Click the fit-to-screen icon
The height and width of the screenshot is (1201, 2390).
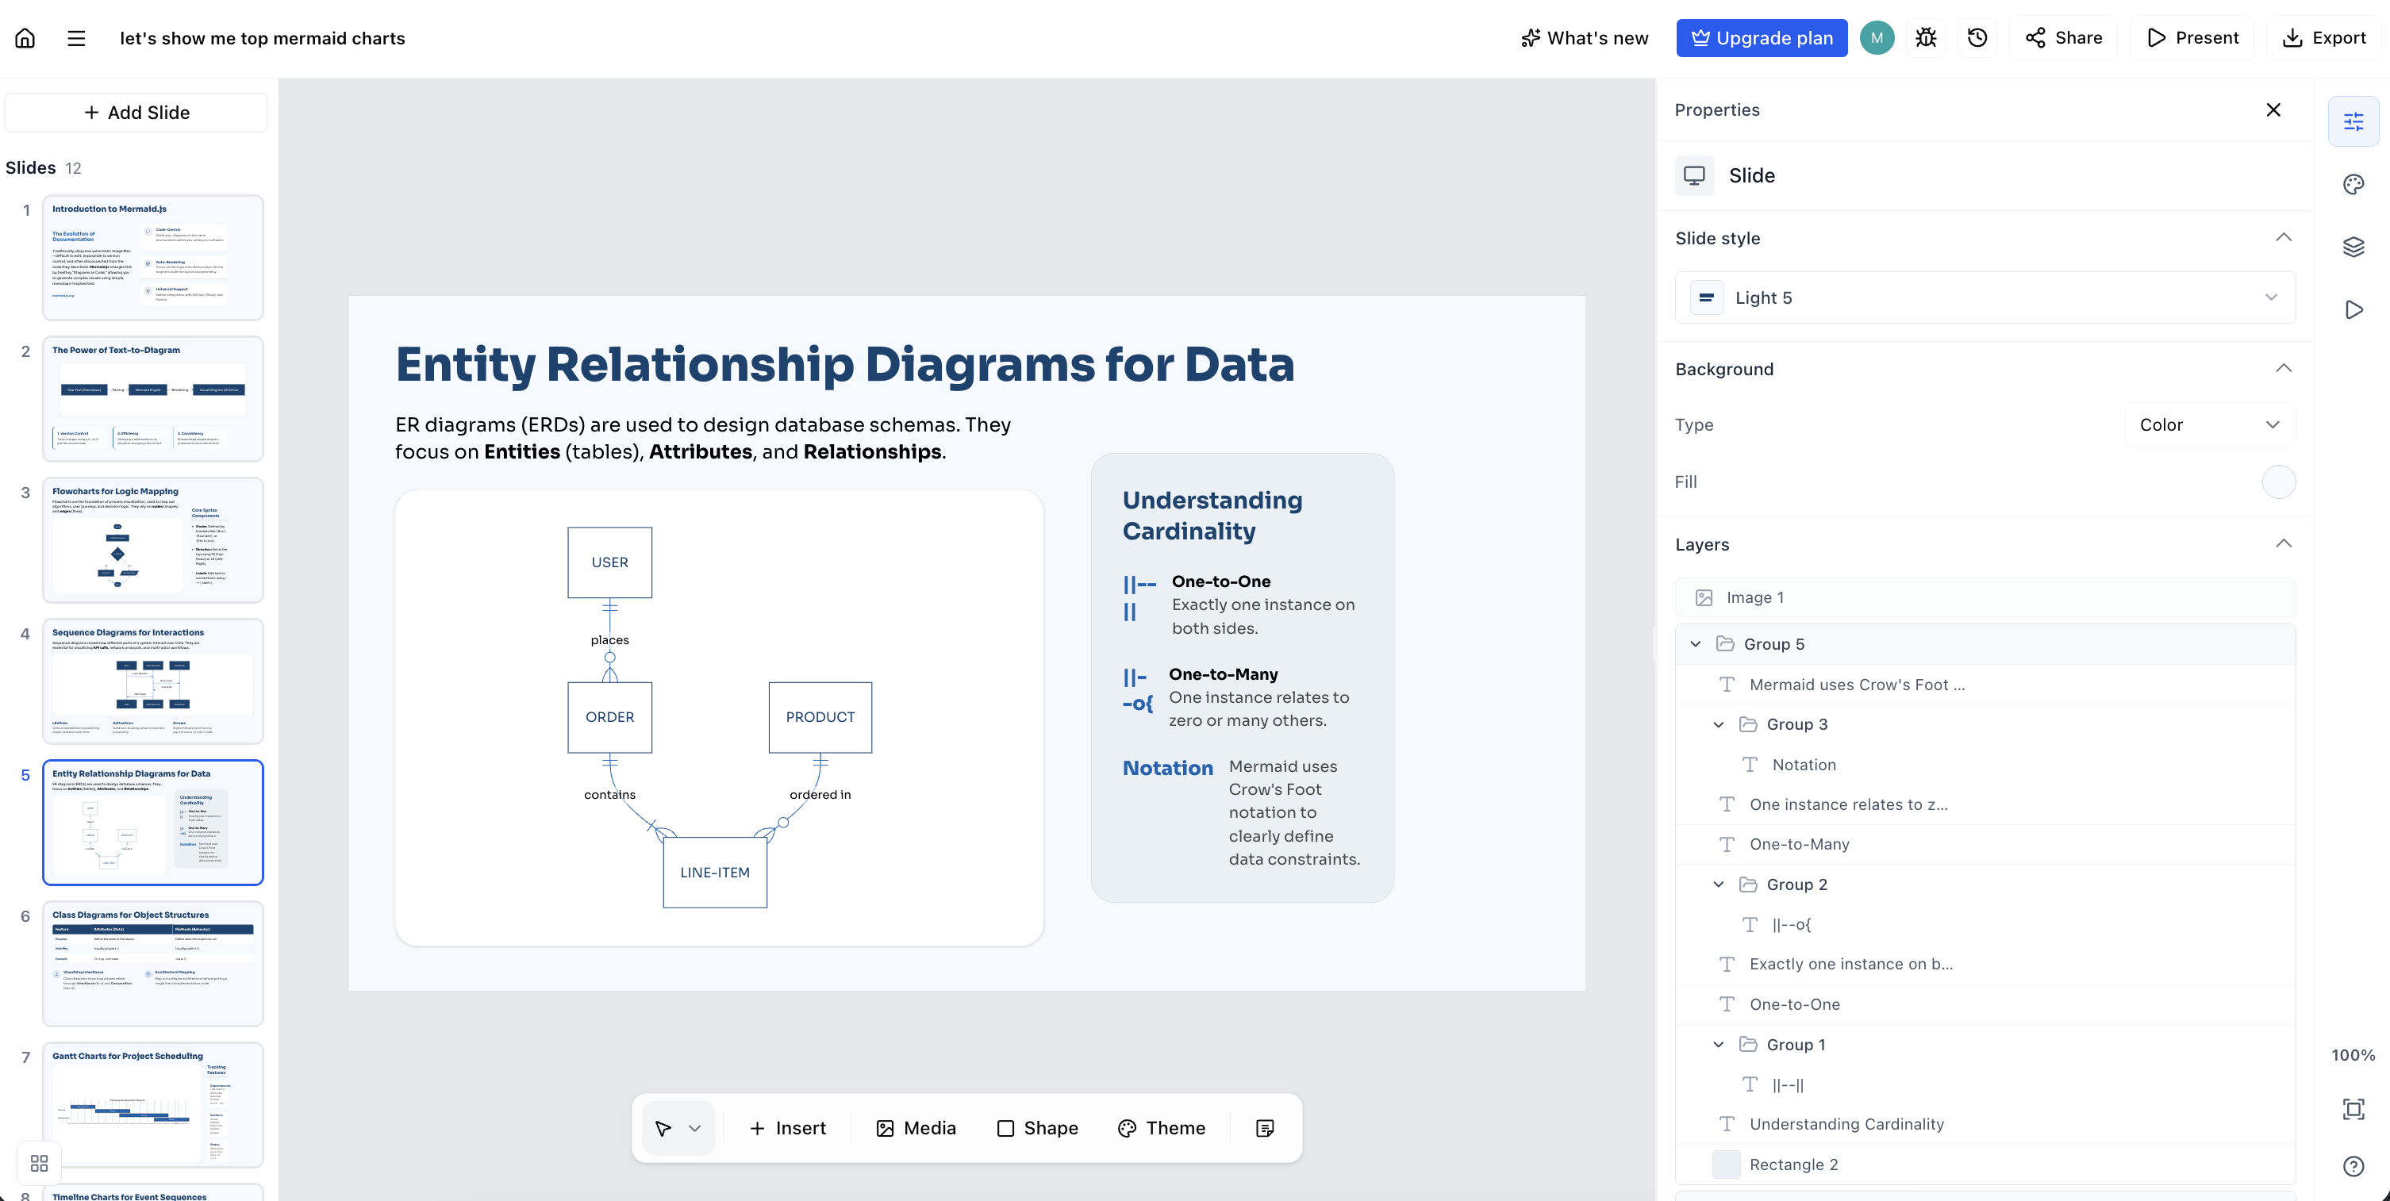[x=2353, y=1109]
